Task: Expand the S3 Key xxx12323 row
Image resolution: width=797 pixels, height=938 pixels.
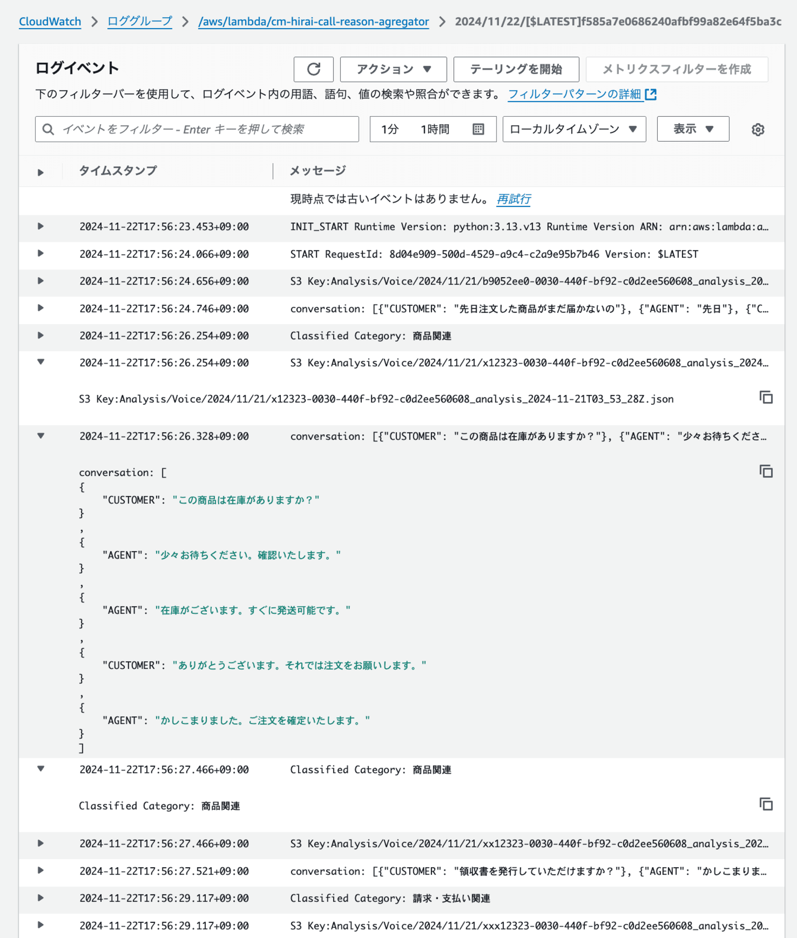Action: [x=41, y=925]
